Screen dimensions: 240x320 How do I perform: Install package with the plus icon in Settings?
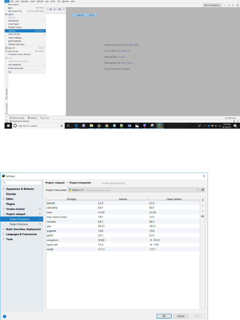(x=203, y=200)
